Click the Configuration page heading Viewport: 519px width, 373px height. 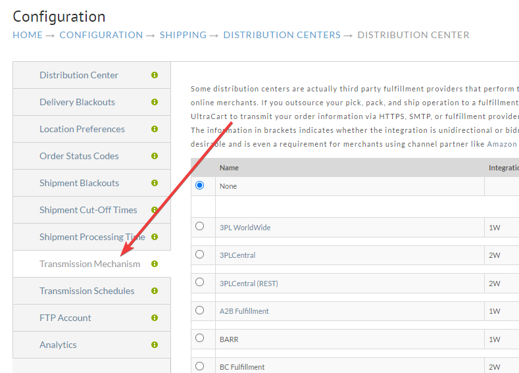pos(59,16)
